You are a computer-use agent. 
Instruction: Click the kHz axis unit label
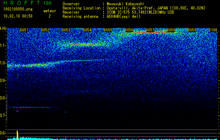[3, 28]
